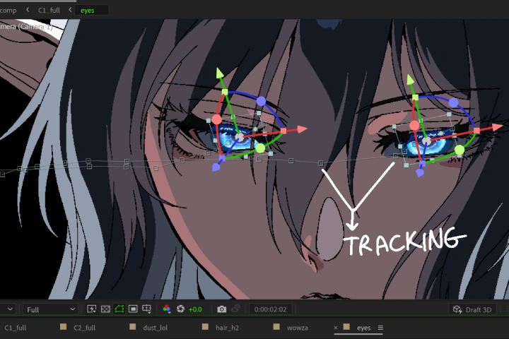The width and height of the screenshot is (509, 339).
Task: Click red rotation dot on right eye gizmo
Action: click(414, 125)
